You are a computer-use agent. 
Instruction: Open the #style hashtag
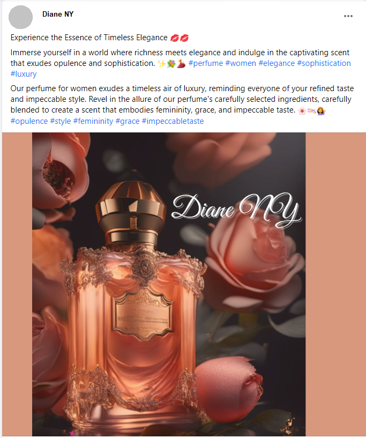tap(61, 121)
